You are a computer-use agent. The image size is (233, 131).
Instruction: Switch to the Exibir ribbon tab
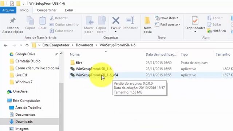[x=69, y=10]
